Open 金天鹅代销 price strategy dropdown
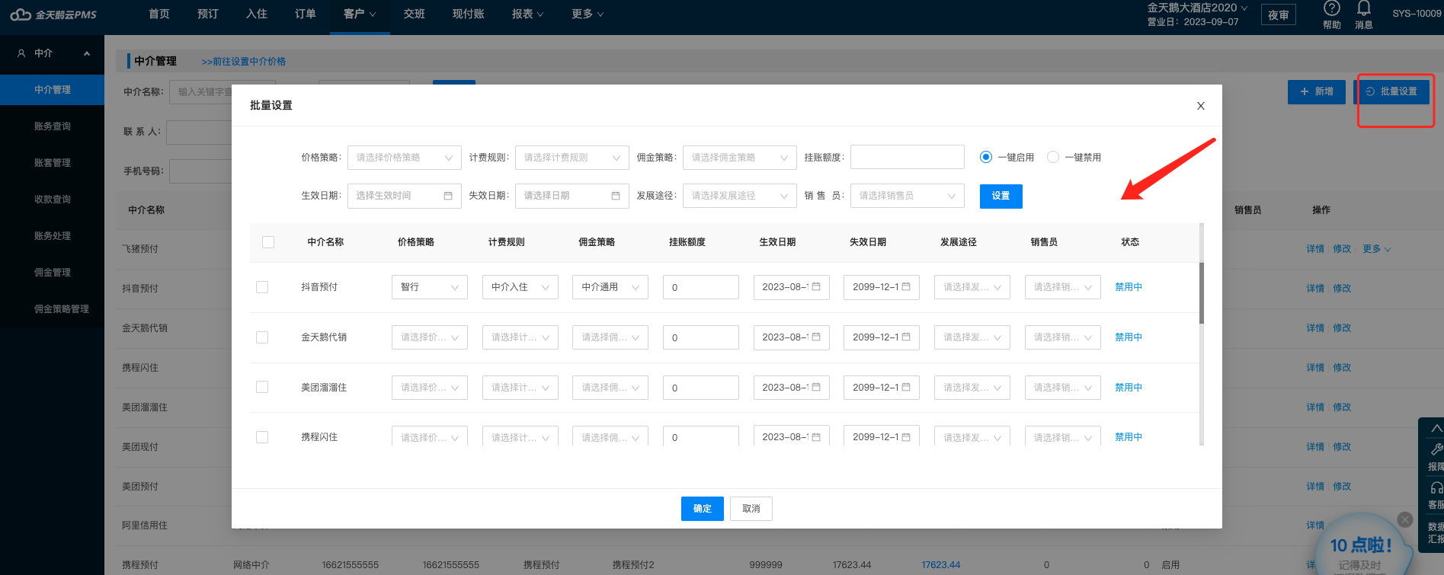 point(430,337)
